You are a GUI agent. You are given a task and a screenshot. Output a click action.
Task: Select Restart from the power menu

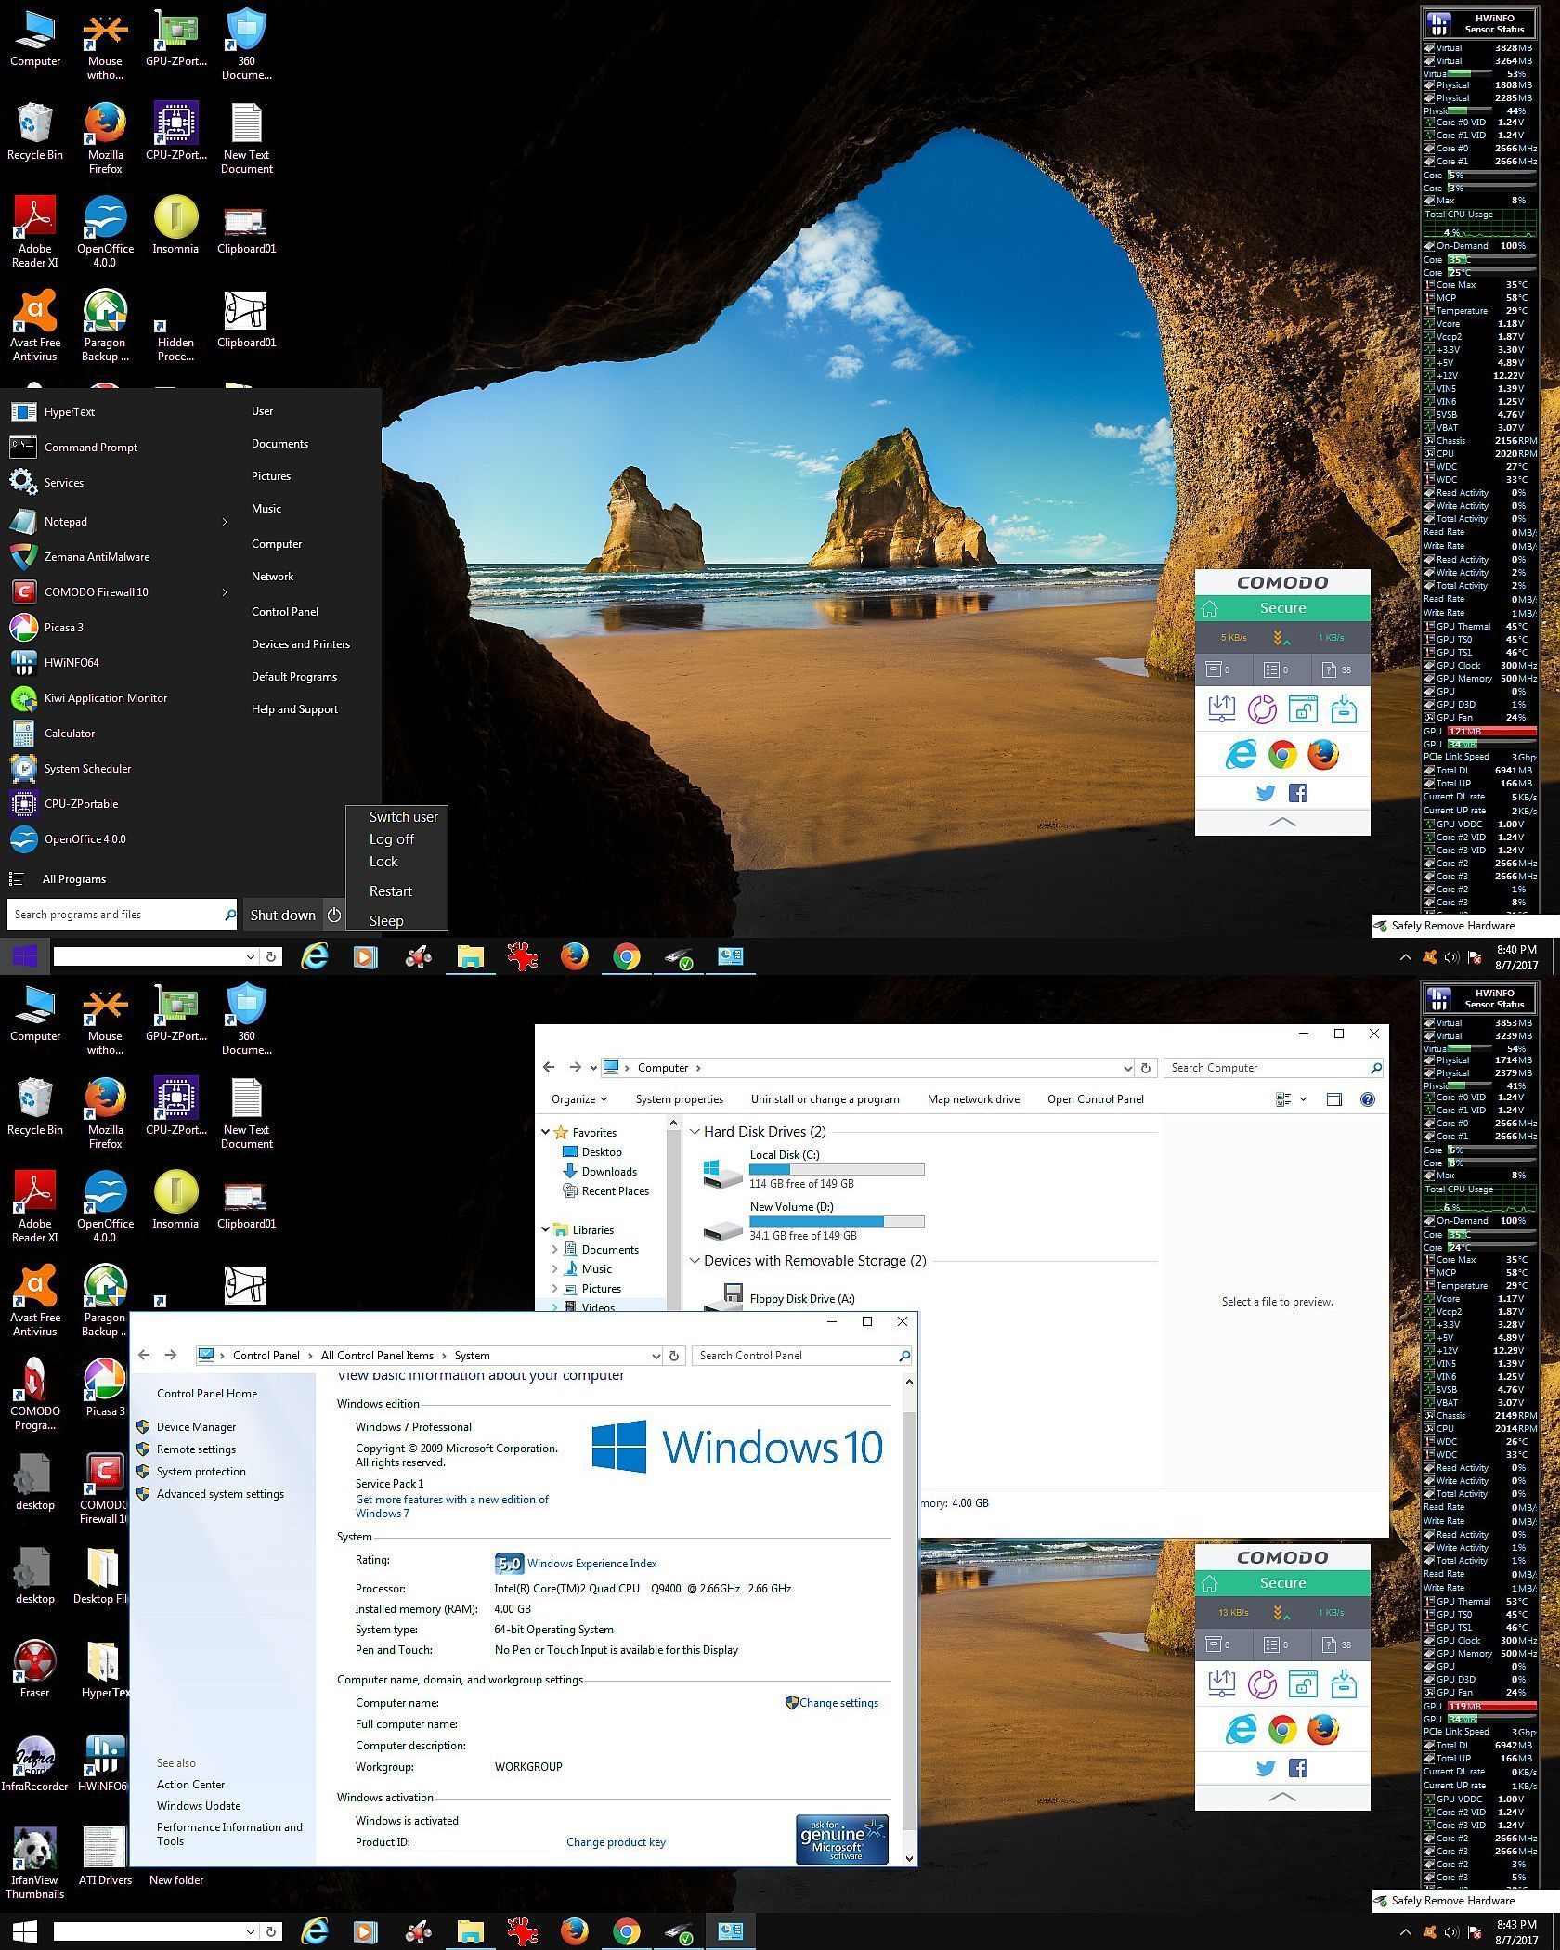coord(390,891)
